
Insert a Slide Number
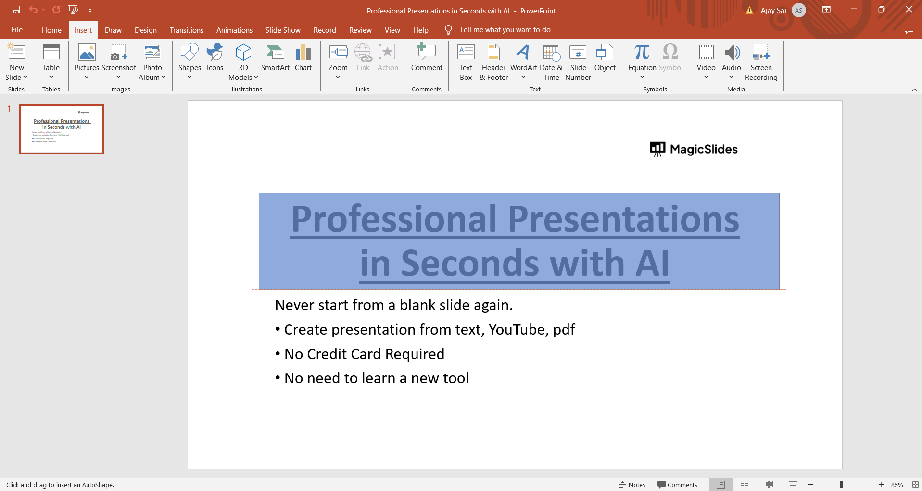(x=578, y=63)
